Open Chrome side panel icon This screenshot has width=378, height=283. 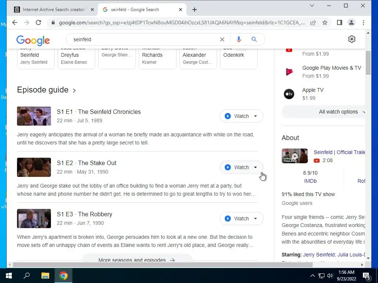pyautogui.click(x=340, y=22)
